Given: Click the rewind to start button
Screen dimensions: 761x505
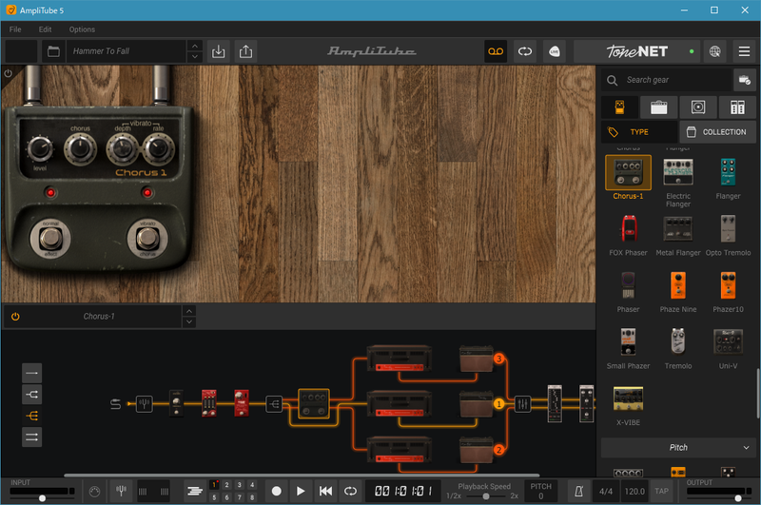Looking at the screenshot, I should [x=325, y=492].
